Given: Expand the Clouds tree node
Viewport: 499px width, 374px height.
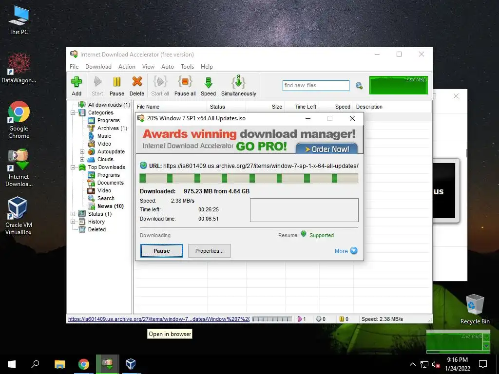Looking at the screenshot, I should click(x=82, y=159).
